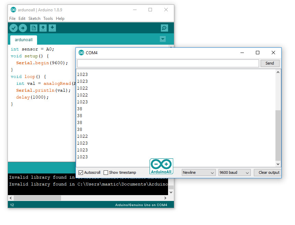
Task: Toggle the Autoscroll checkbox
Action: click(x=81, y=172)
